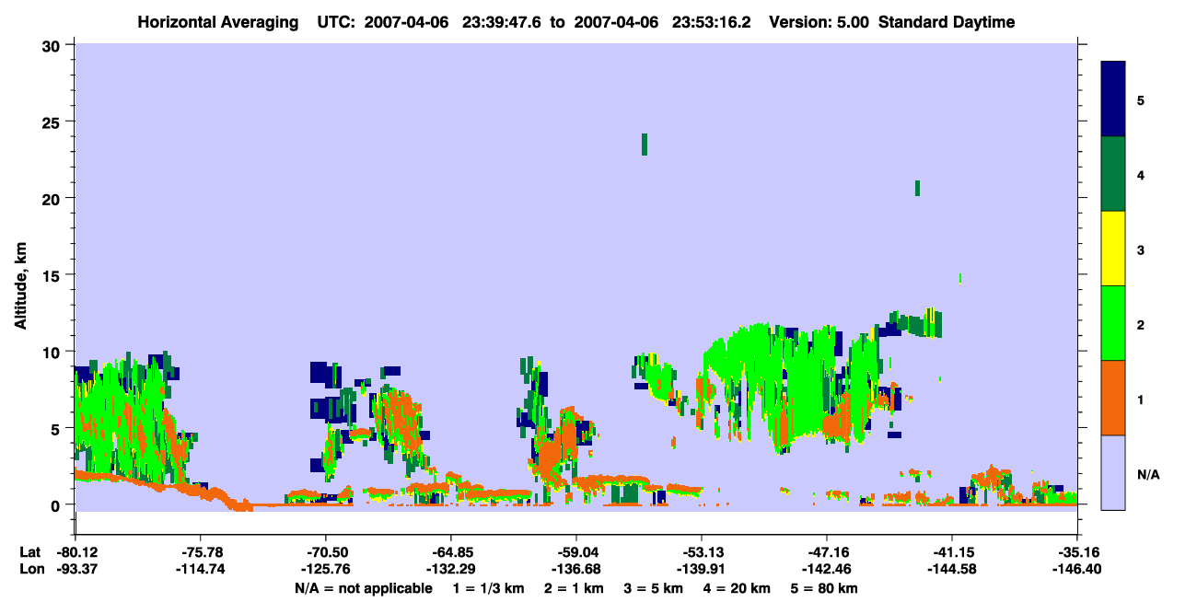This screenshot has width=1197, height=614.
Task: Click the small green feature near 21 km altitude
Action: [918, 188]
